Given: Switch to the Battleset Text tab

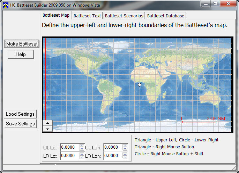Looking at the screenshot, I should (x=87, y=16).
